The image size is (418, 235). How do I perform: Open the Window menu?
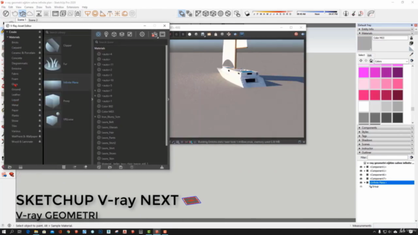(59, 7)
